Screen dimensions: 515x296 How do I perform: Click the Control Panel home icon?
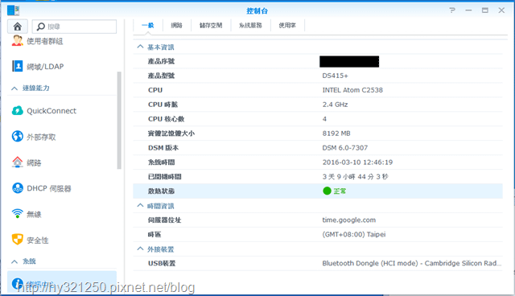pos(18,27)
